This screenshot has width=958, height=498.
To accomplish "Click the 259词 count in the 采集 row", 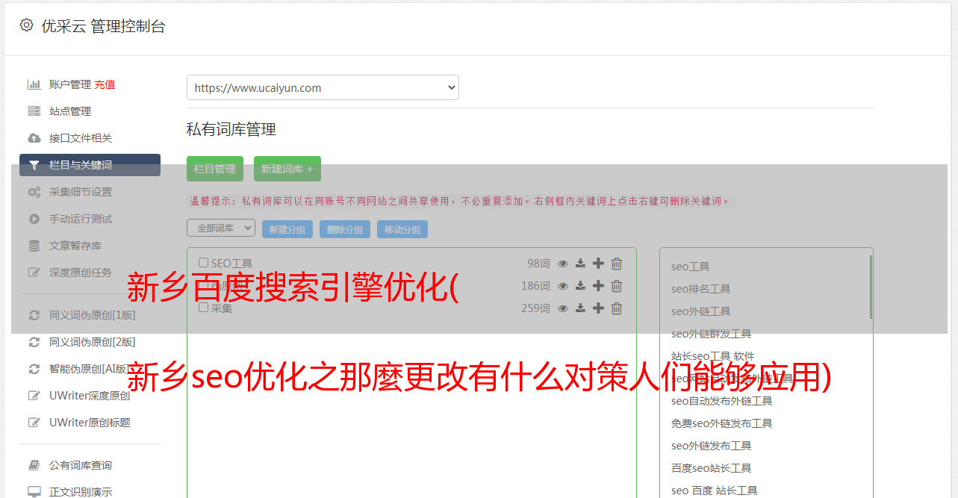I will point(535,308).
